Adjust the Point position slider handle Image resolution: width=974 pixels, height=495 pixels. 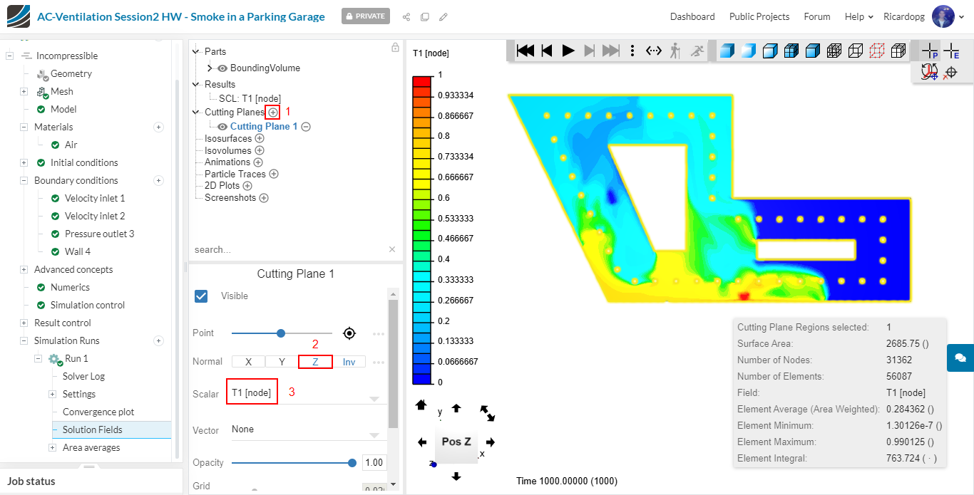click(281, 333)
